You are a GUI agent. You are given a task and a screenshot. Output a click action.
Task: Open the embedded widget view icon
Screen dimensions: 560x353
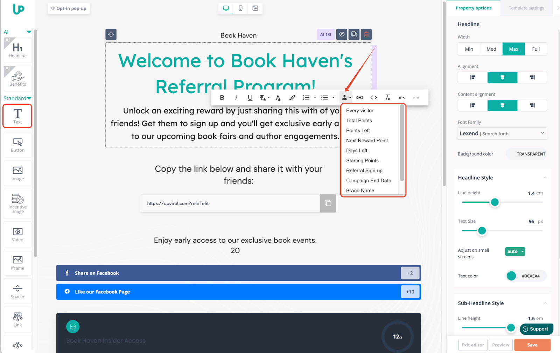point(255,8)
